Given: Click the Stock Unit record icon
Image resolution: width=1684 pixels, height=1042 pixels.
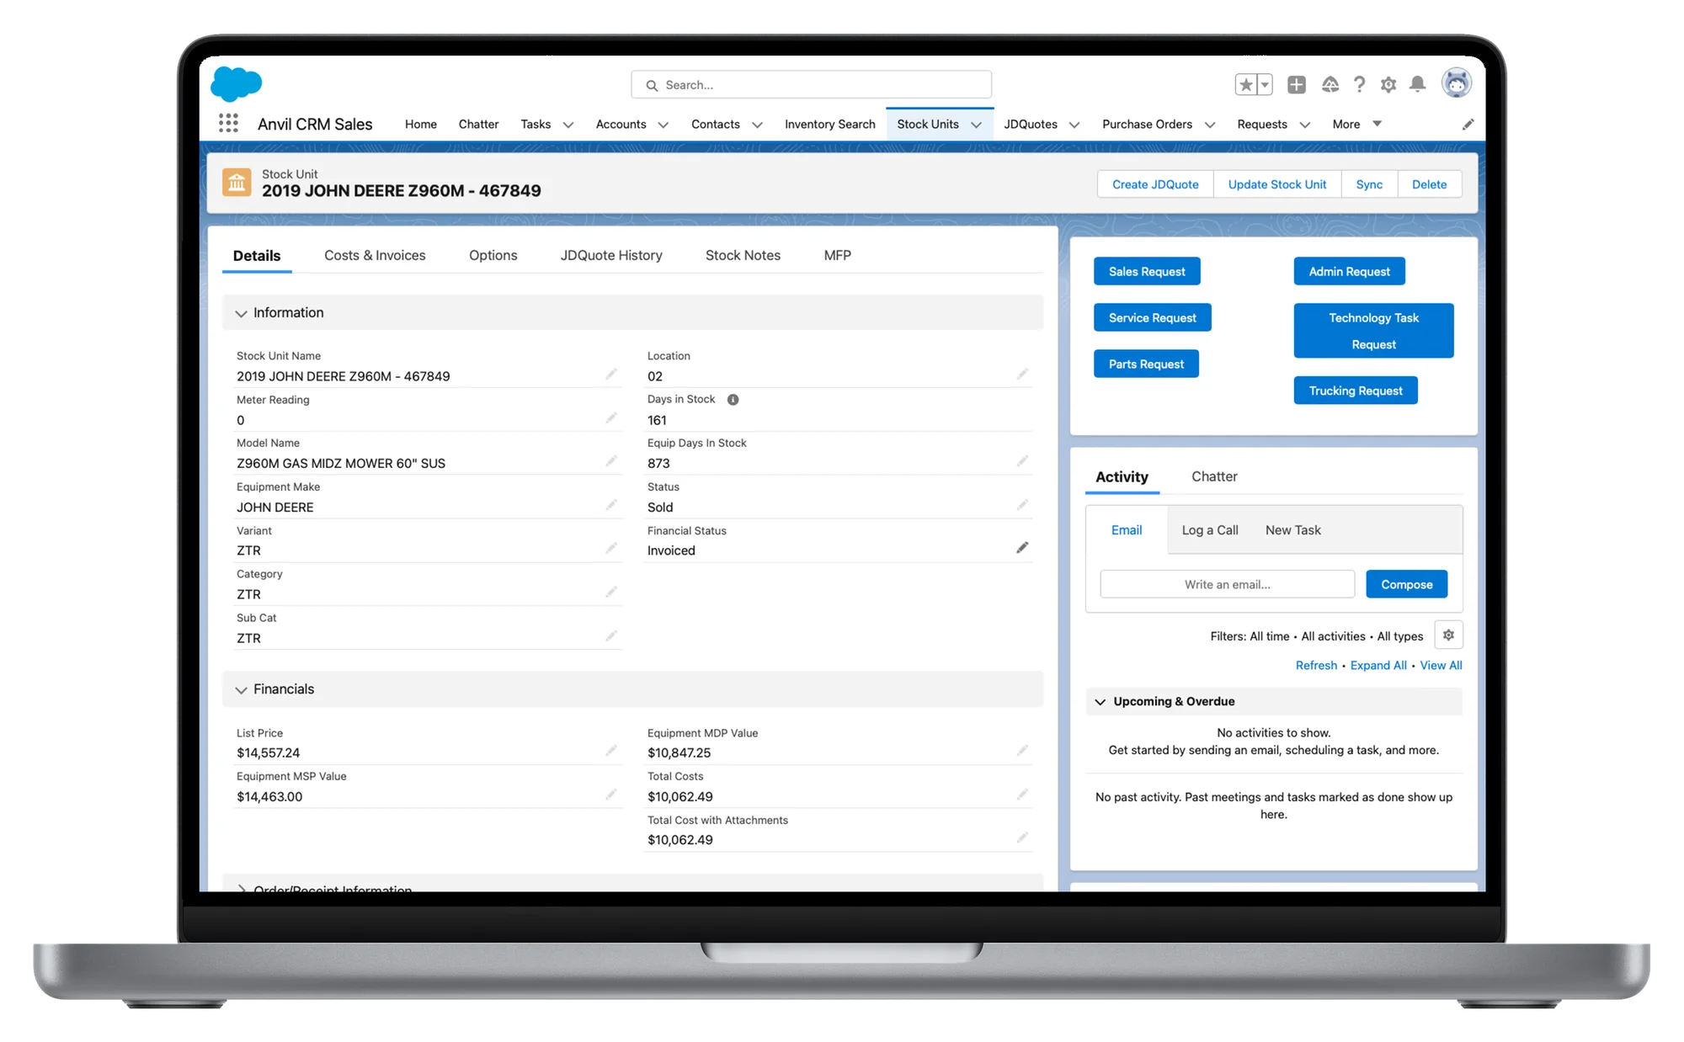Looking at the screenshot, I should [x=237, y=183].
